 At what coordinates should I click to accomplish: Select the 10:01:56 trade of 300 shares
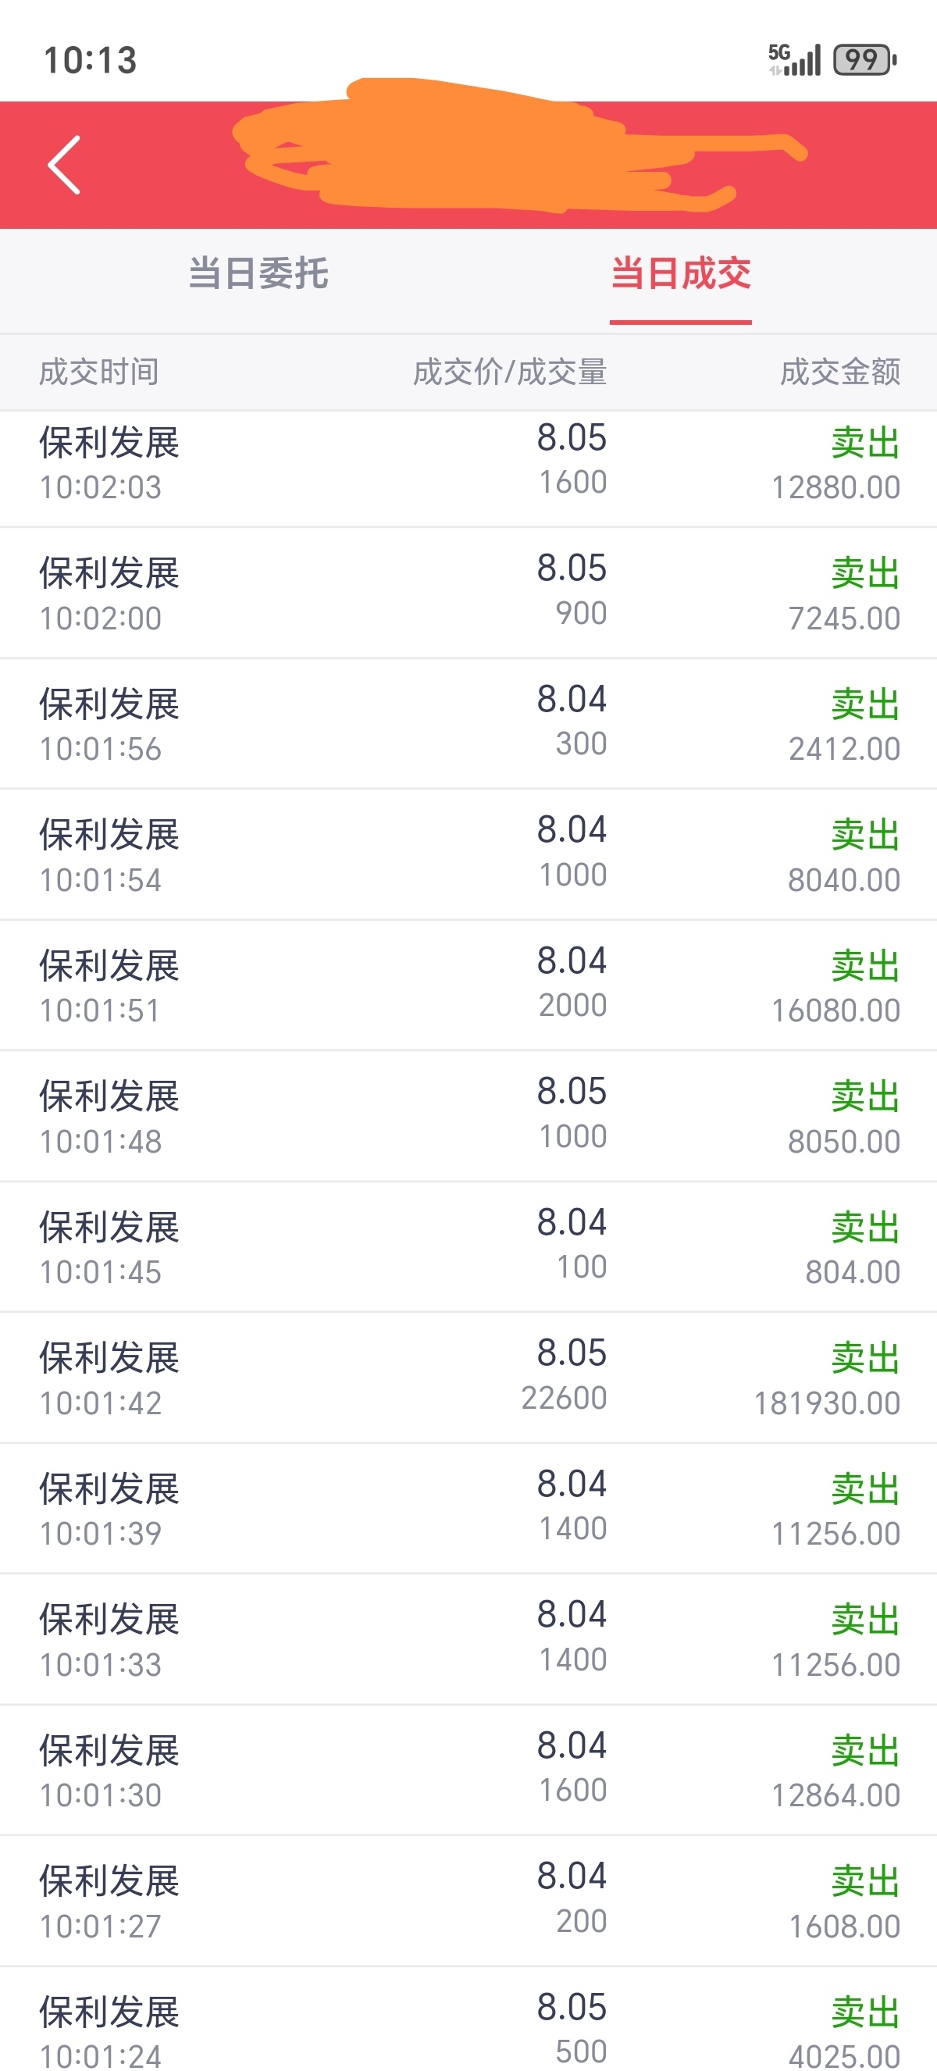(468, 724)
